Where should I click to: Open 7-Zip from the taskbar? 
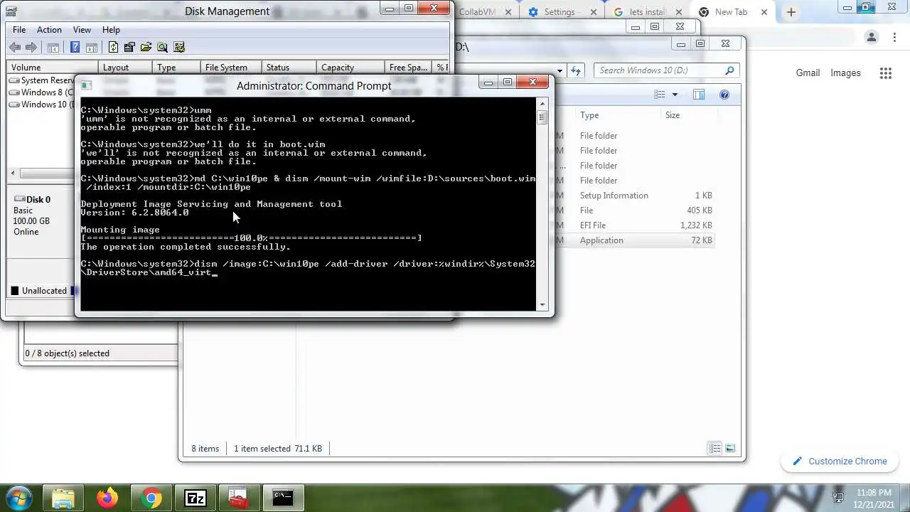(195, 498)
